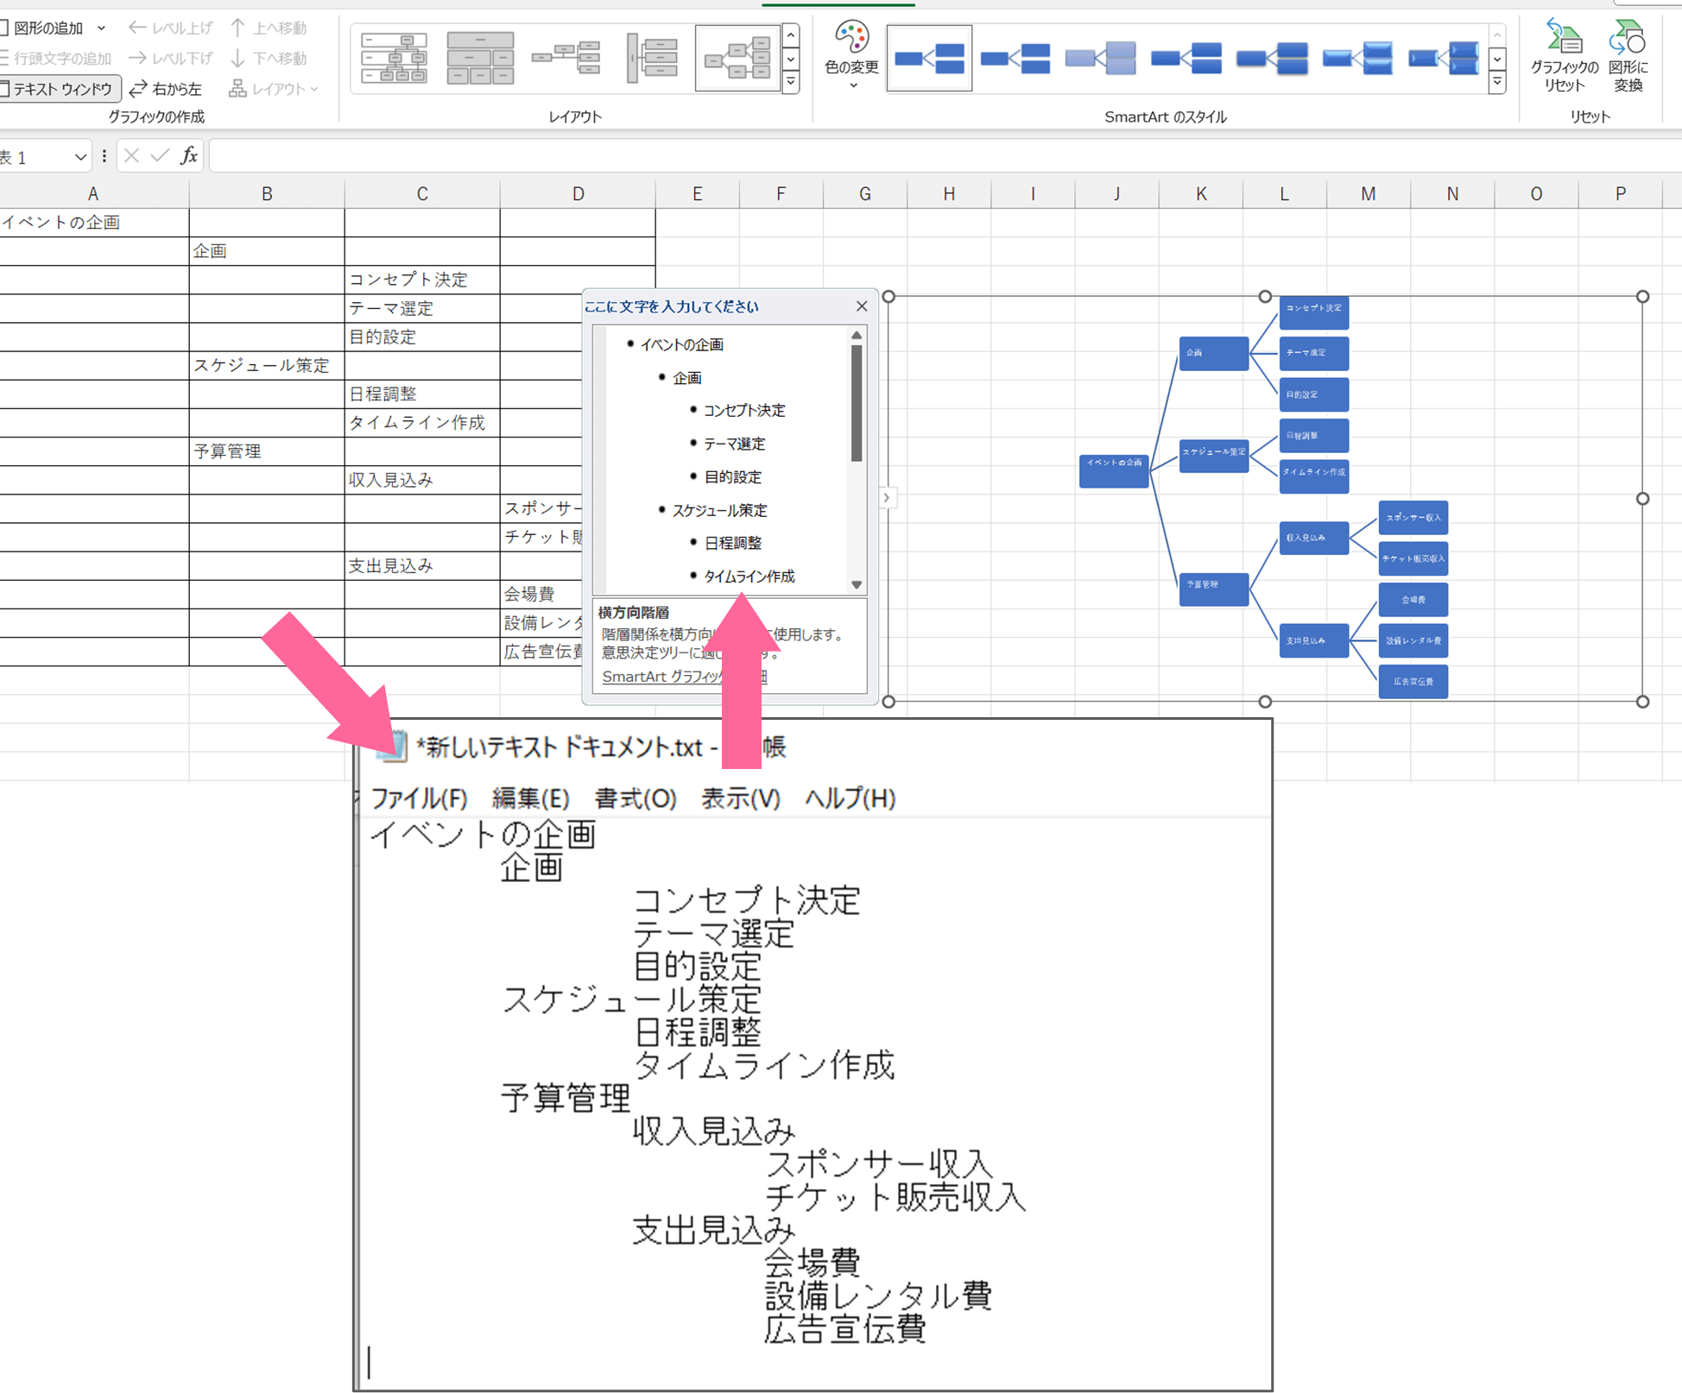The width and height of the screenshot is (1682, 1393).
Task: Click the 予算管理 shape in SmartArt
Action: coord(1214,589)
